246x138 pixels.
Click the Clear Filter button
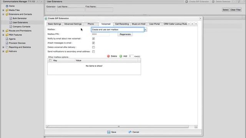(x=236, y=10)
